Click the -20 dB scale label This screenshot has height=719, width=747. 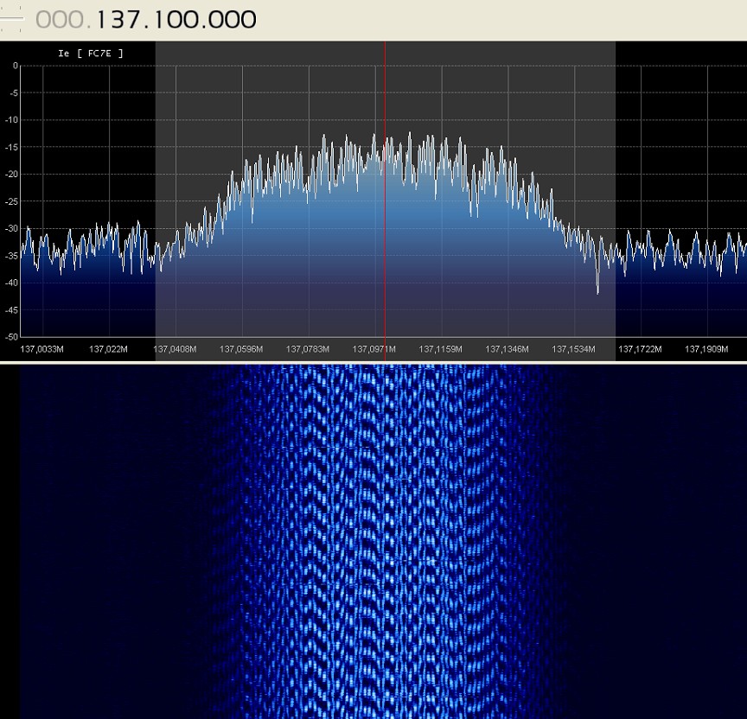tap(11, 175)
